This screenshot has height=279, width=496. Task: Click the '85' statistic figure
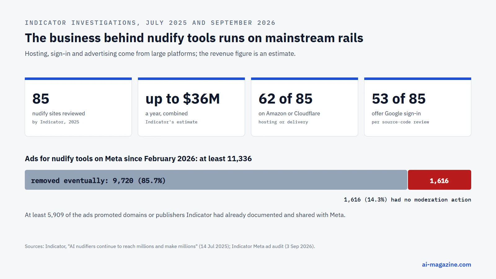[x=41, y=99]
